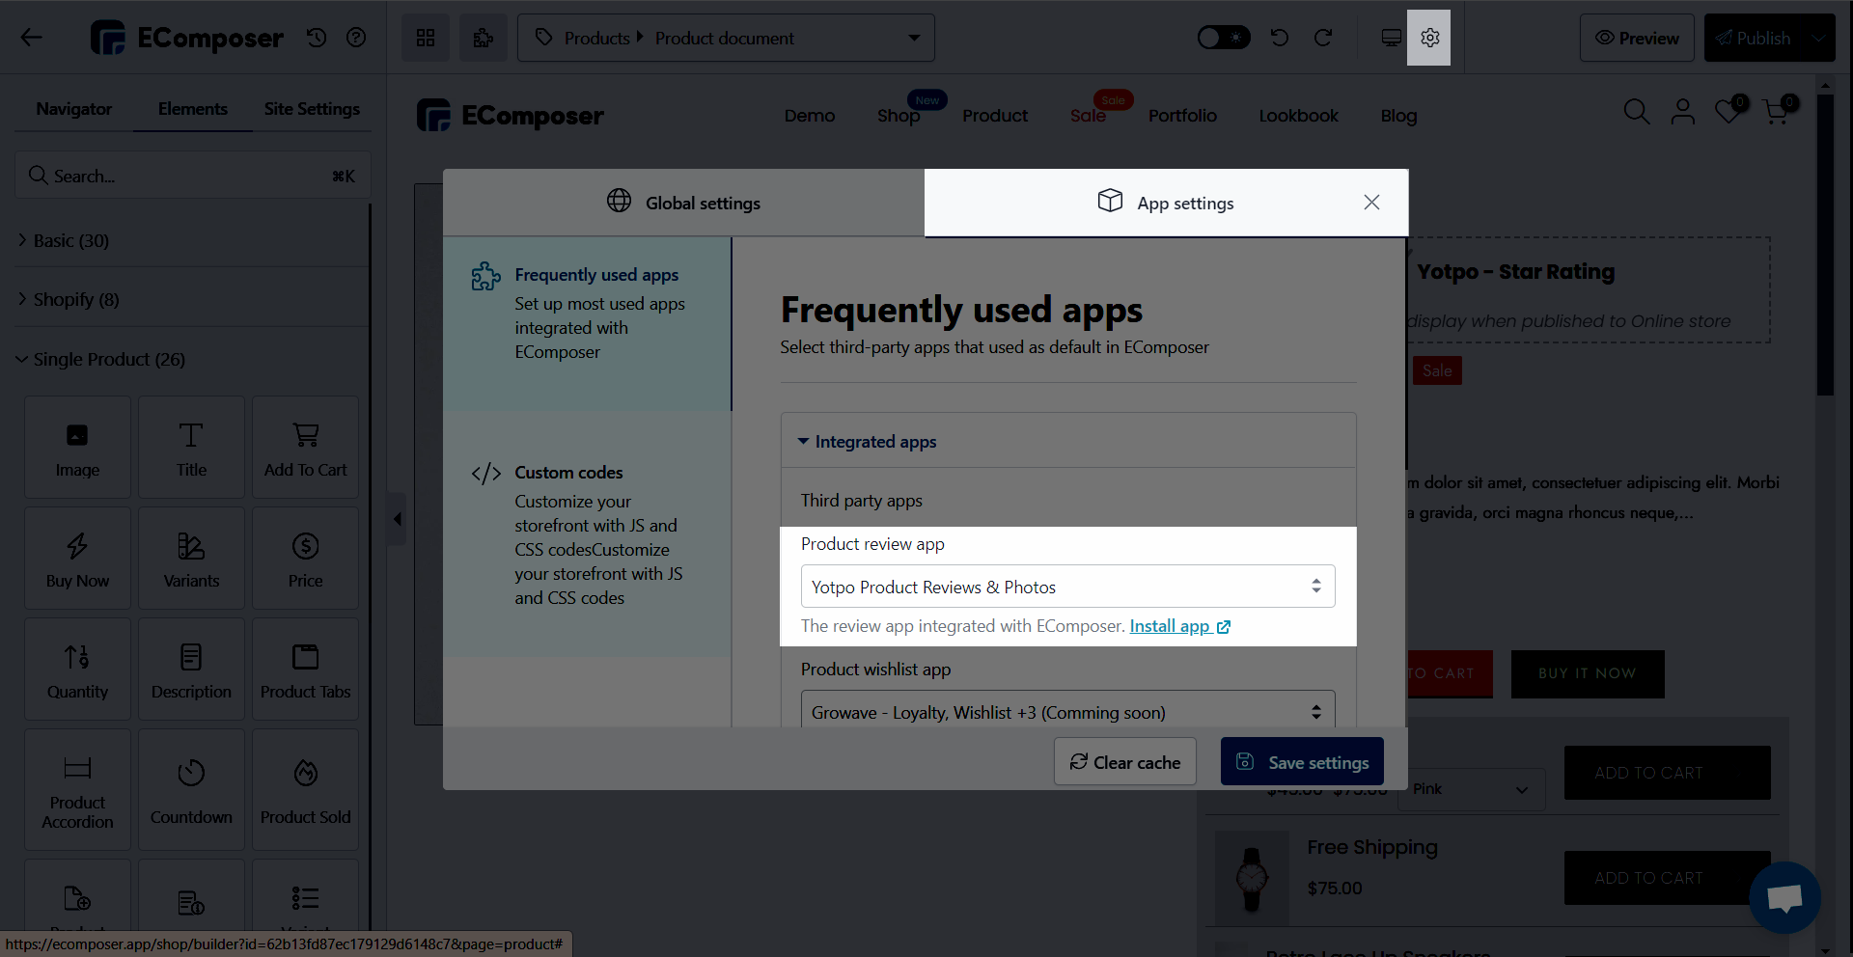
Task: Open the Pink variant dropdown
Action: pos(1470,789)
